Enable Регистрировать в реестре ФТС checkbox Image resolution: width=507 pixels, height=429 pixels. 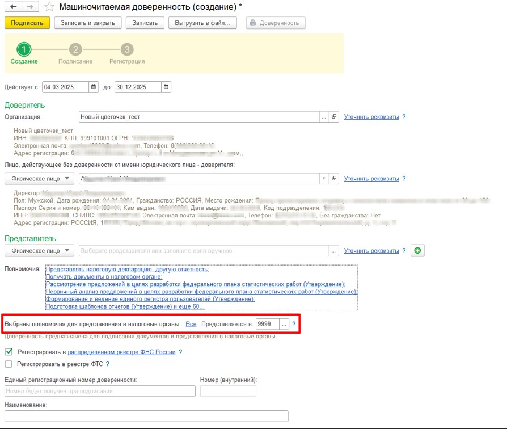pos(9,364)
